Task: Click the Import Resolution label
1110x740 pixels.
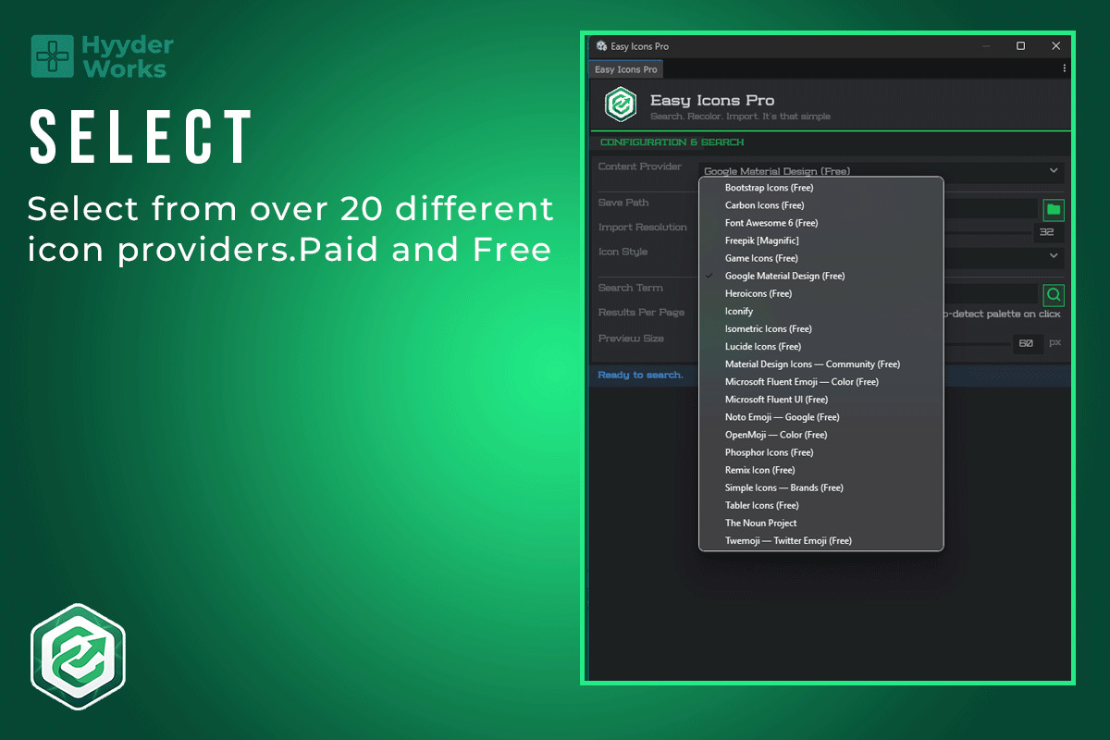Action: [643, 228]
